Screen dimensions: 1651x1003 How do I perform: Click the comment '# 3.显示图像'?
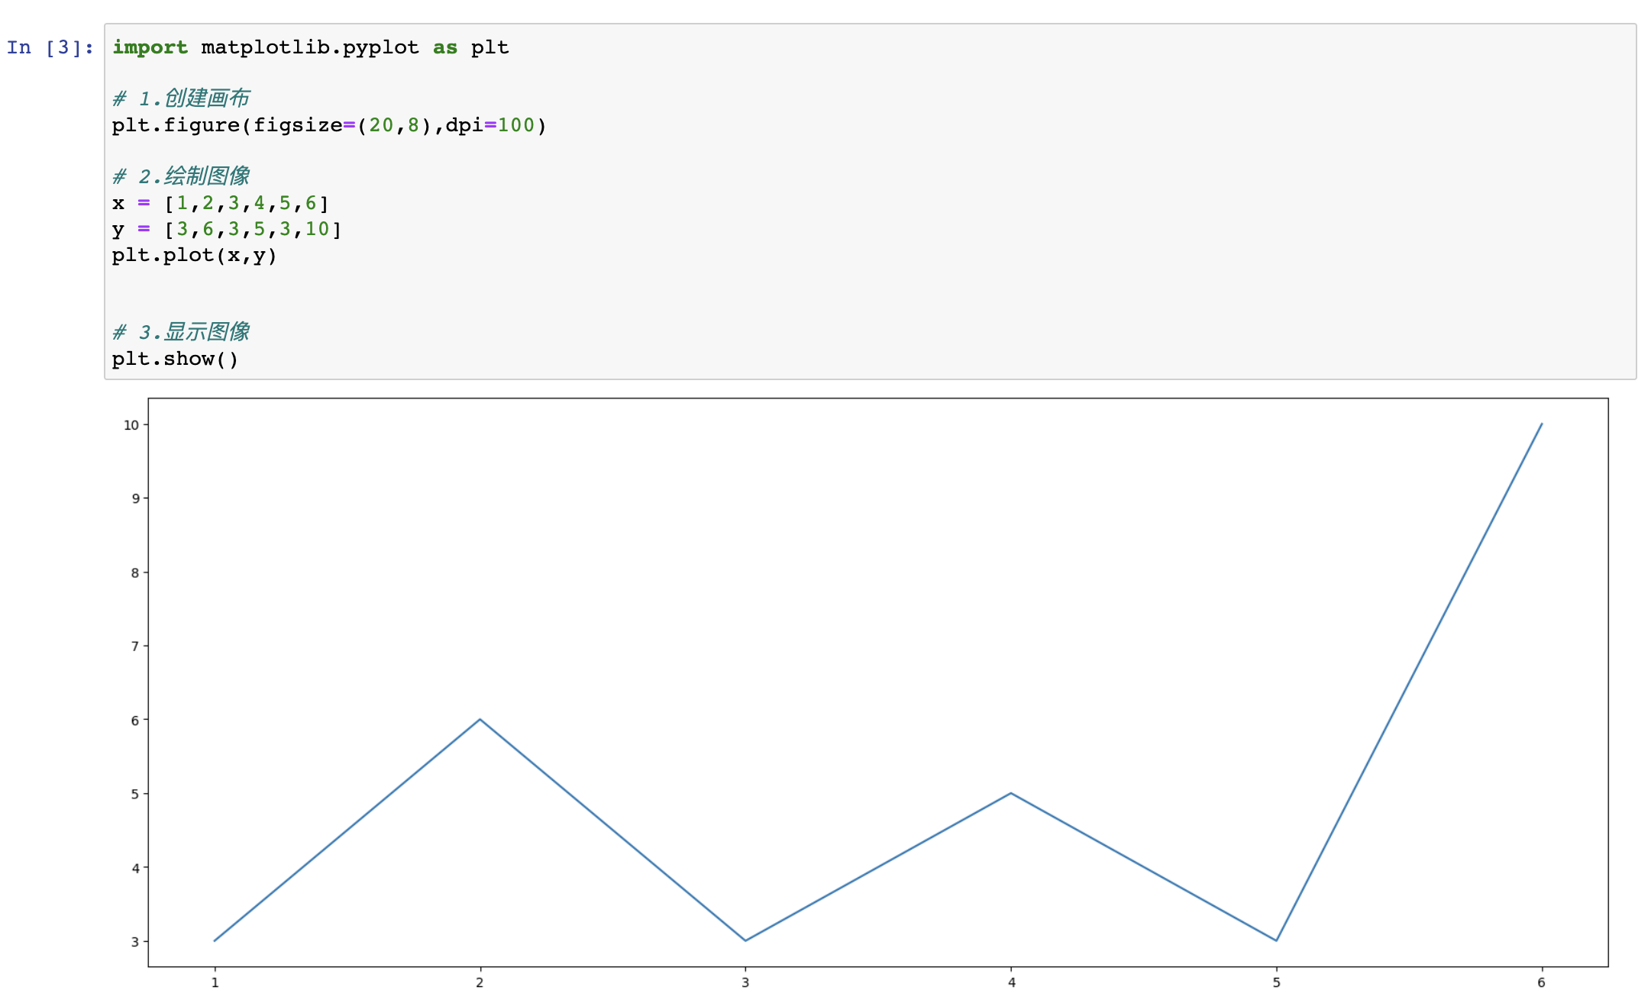(181, 332)
